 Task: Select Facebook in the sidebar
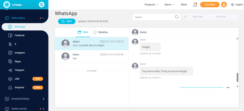tap(20, 35)
